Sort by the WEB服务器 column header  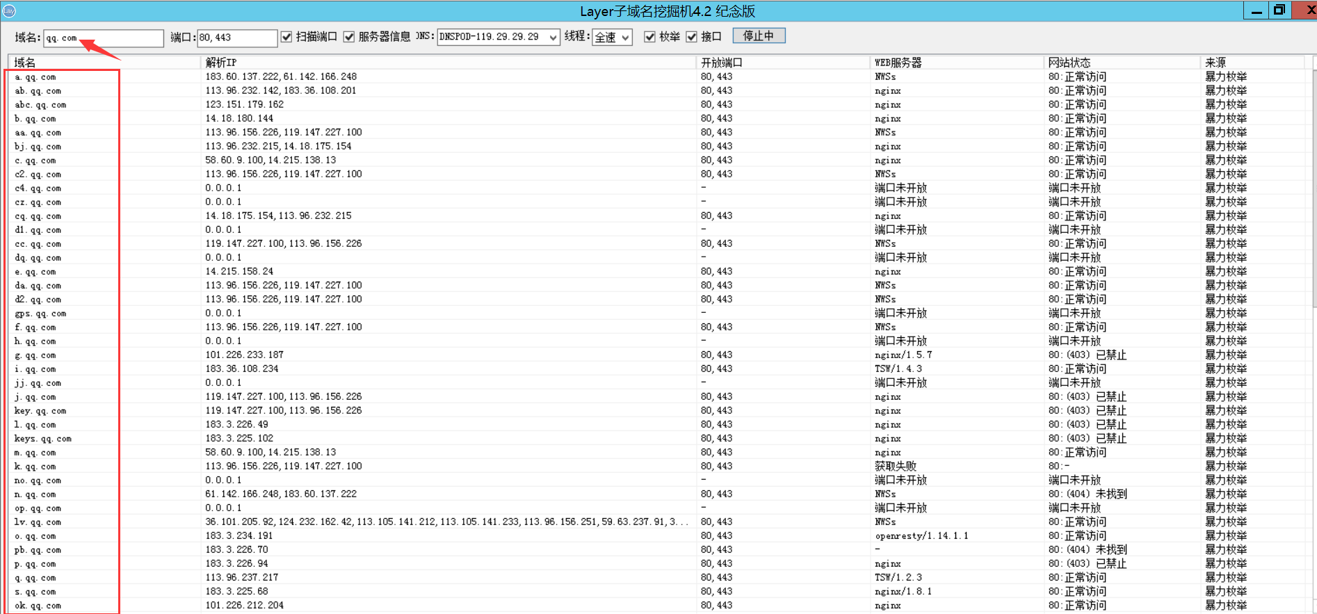(956, 63)
